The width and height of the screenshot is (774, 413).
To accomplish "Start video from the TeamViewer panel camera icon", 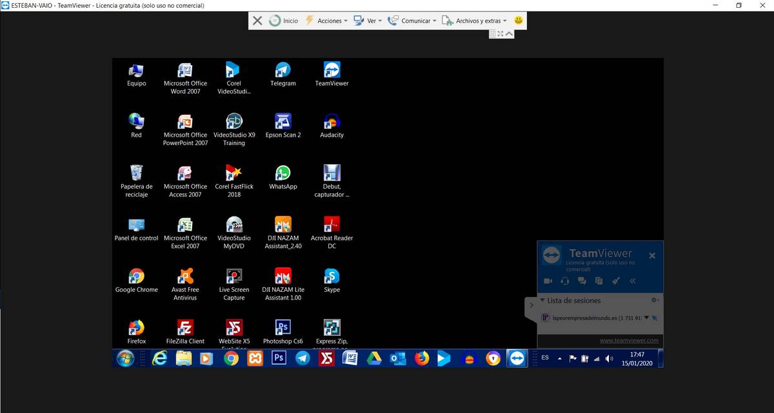I will 548,281.
